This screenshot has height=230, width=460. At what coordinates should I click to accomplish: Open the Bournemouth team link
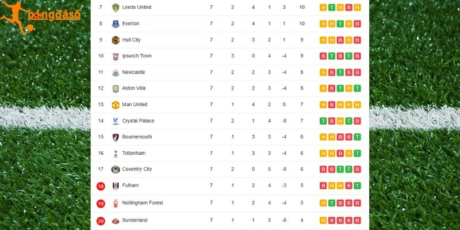tap(137, 137)
